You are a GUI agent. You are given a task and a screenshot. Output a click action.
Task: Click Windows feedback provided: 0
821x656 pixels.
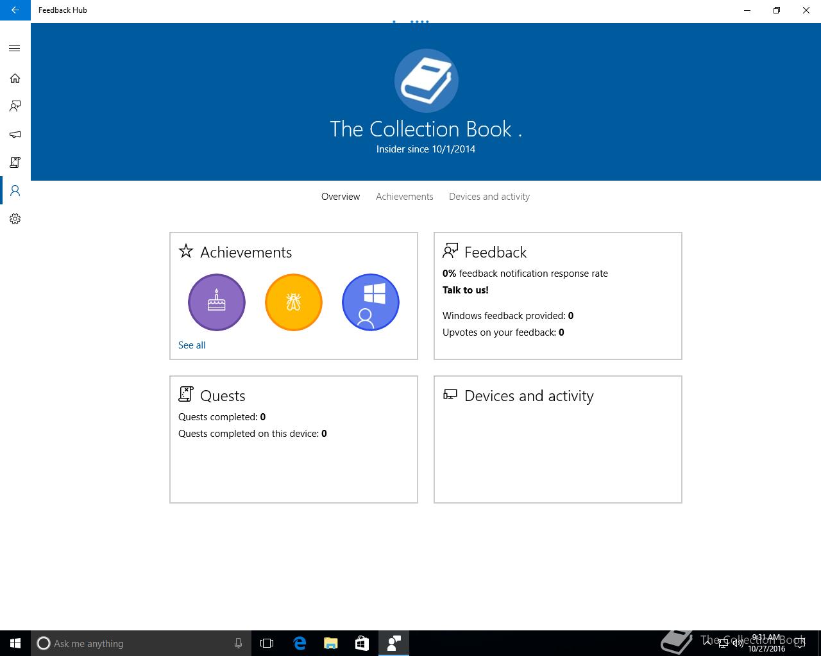tap(508, 316)
